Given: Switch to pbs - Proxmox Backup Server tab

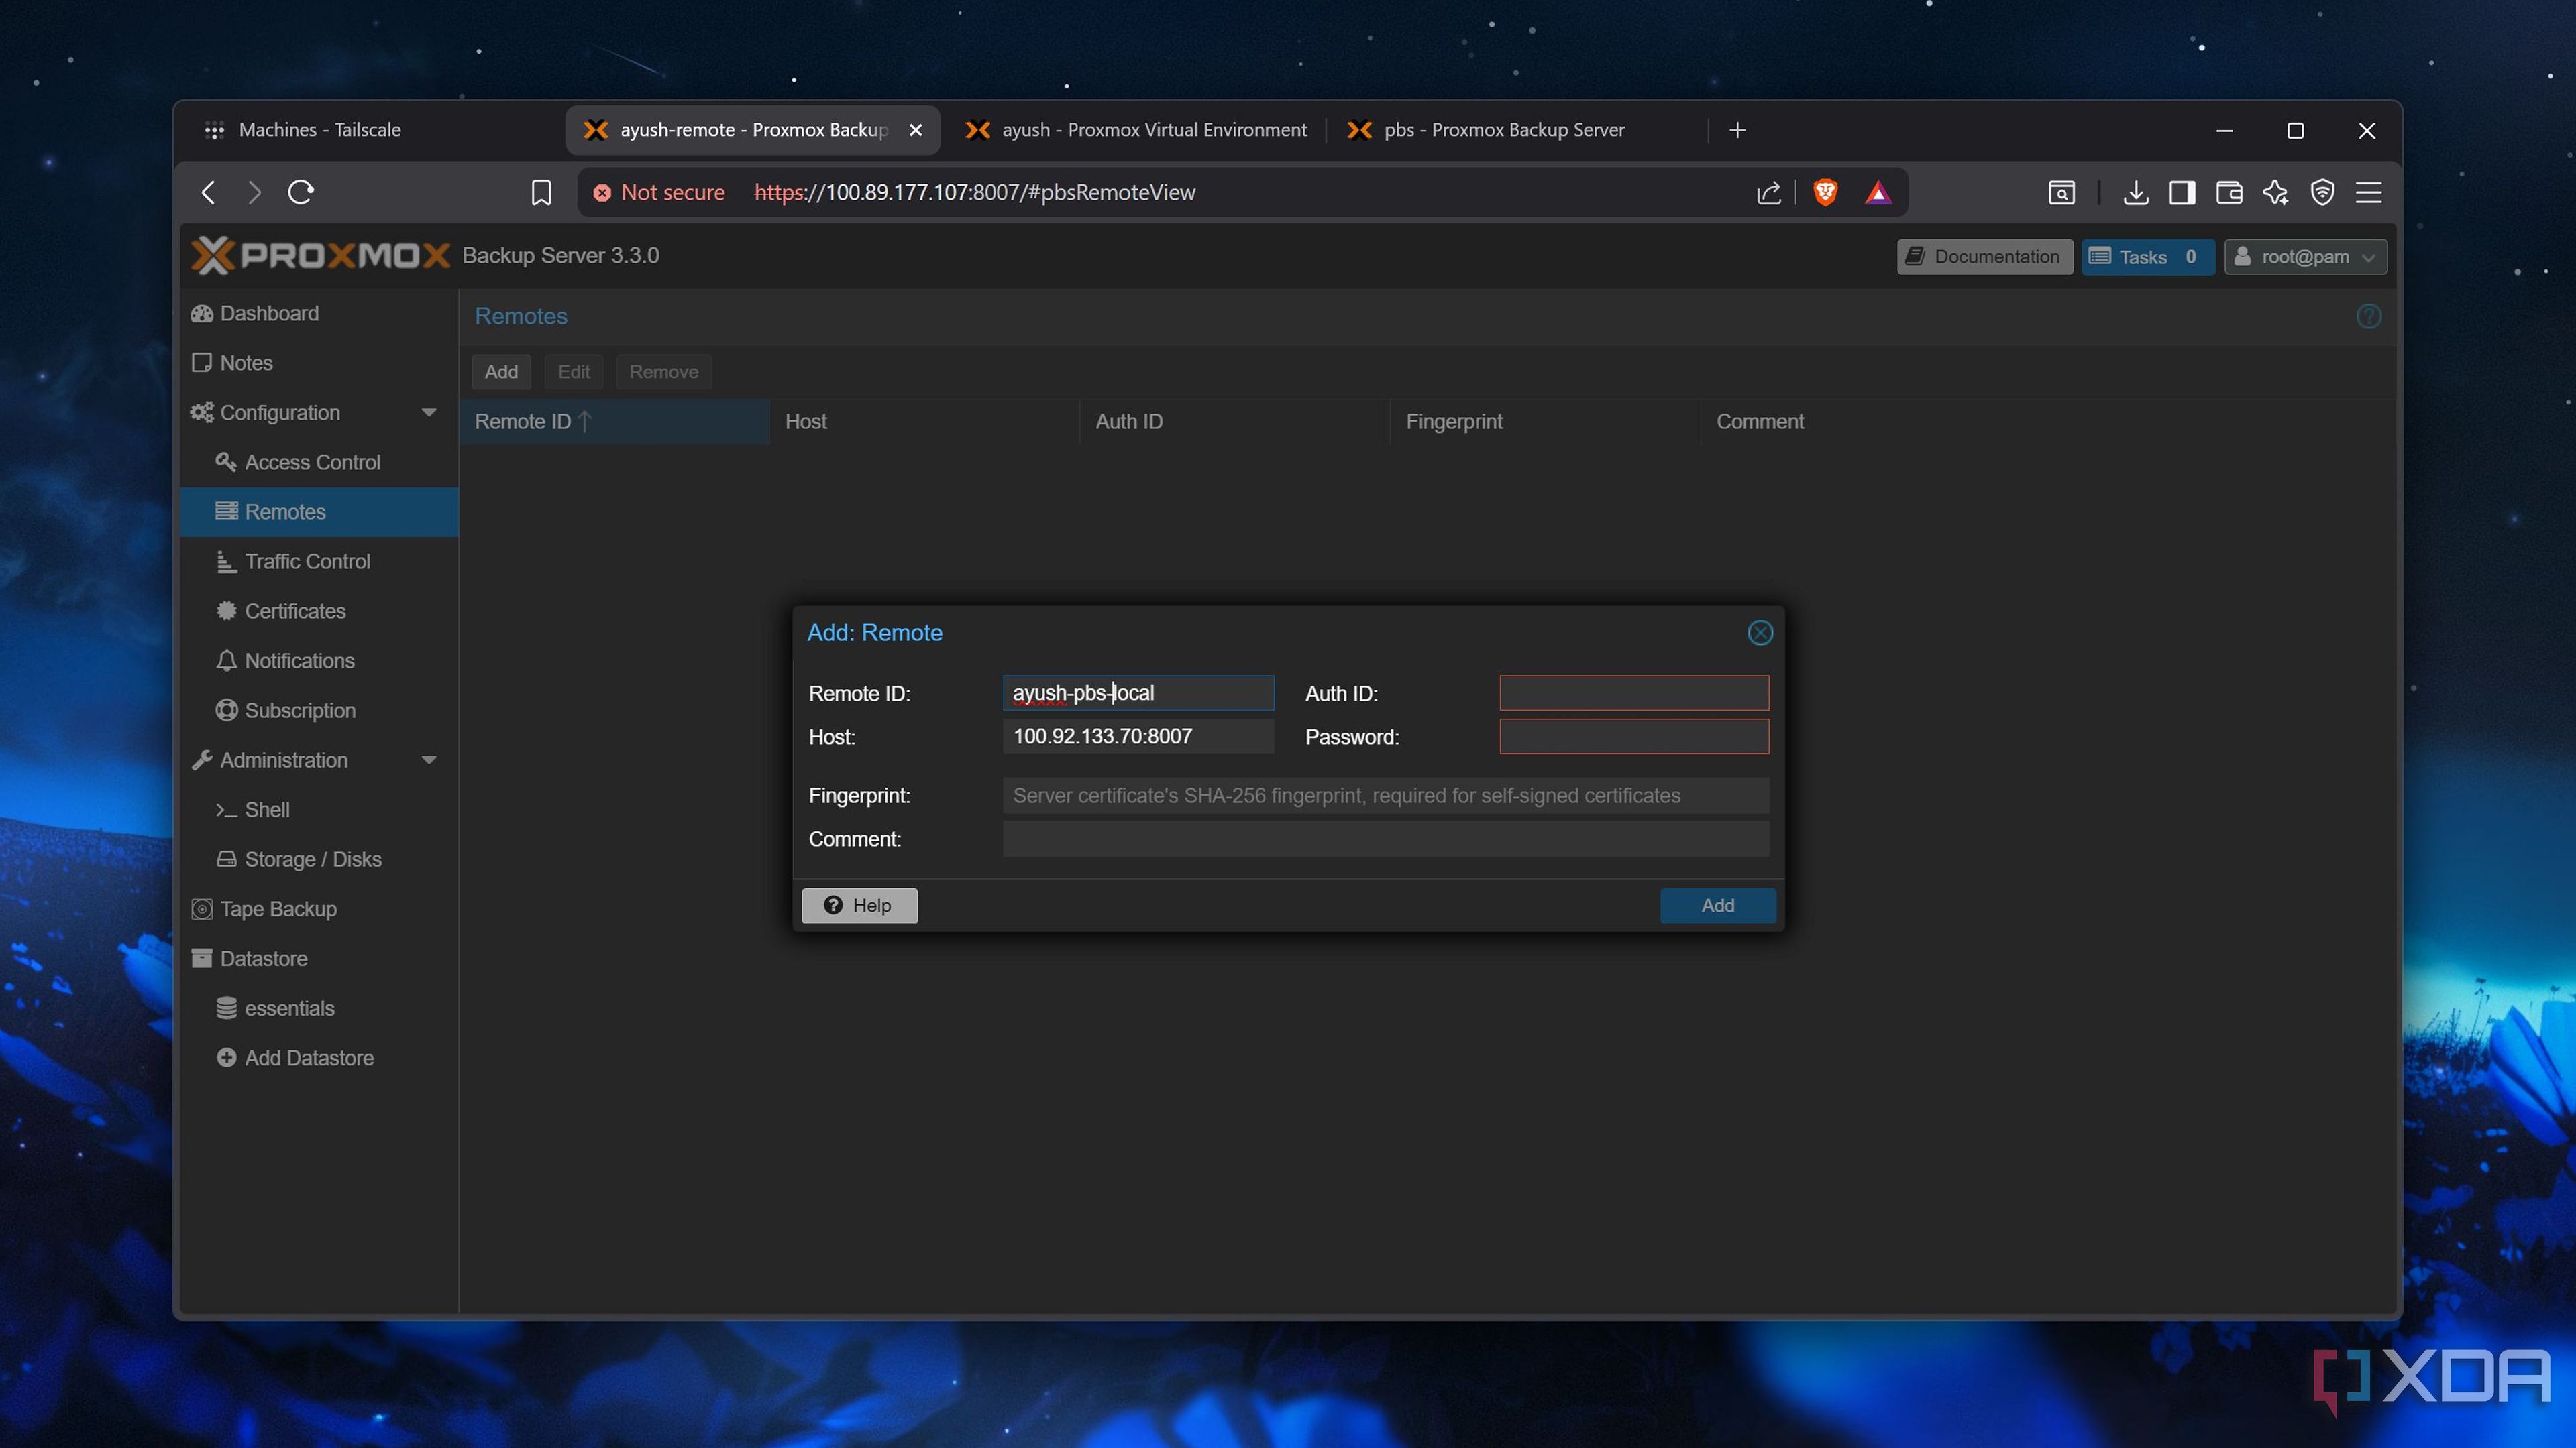Looking at the screenshot, I should click(1503, 130).
